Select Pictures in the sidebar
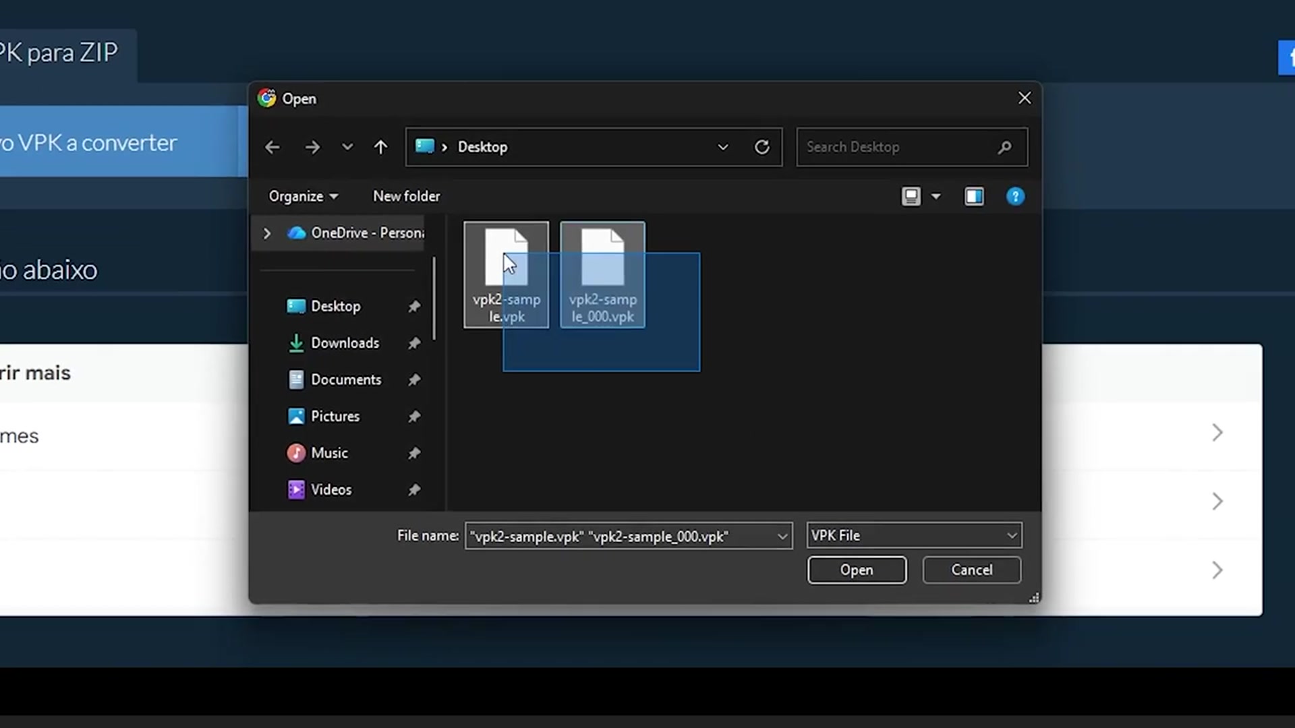 coord(335,417)
